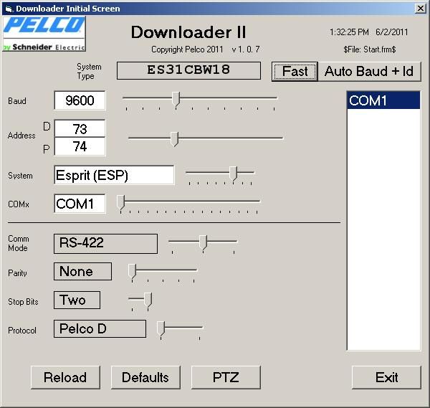Click the Copyright Pelco 2011 text
Image resolution: width=430 pixels, height=408 pixels.
tap(187, 49)
